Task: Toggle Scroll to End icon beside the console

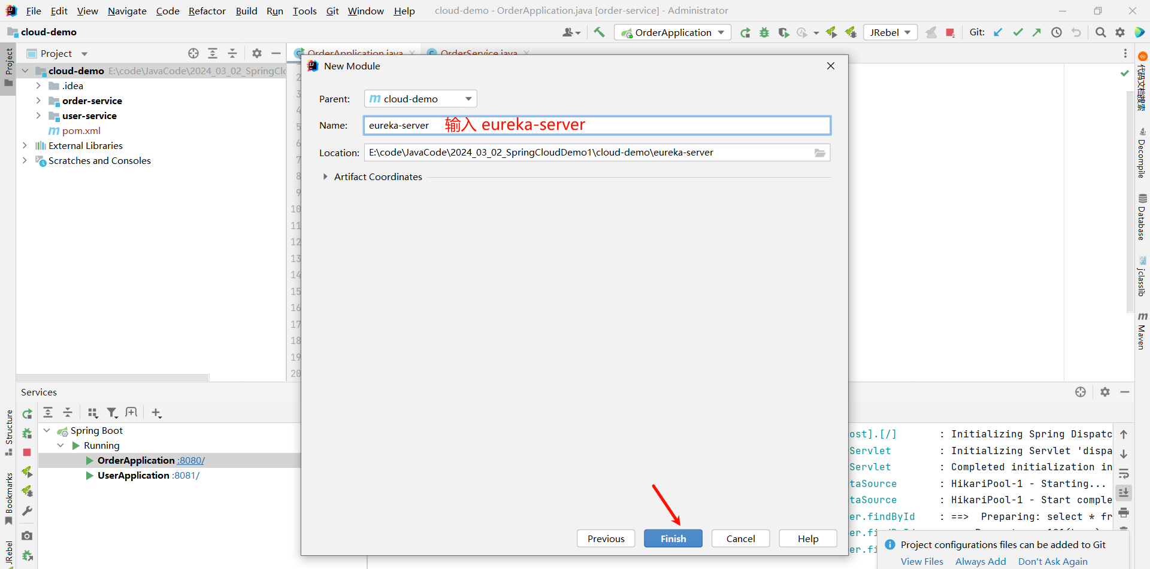Action: click(1124, 492)
